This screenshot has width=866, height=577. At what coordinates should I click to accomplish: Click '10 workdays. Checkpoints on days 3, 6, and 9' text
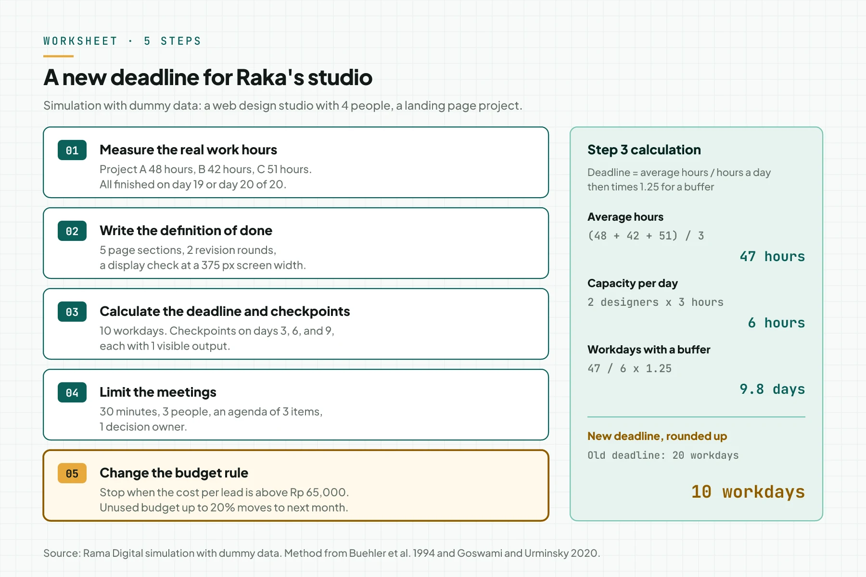pos(217,331)
